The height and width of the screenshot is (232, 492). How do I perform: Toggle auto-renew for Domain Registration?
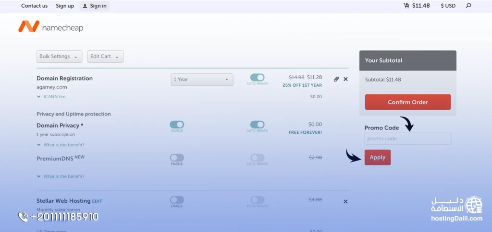tap(257, 78)
